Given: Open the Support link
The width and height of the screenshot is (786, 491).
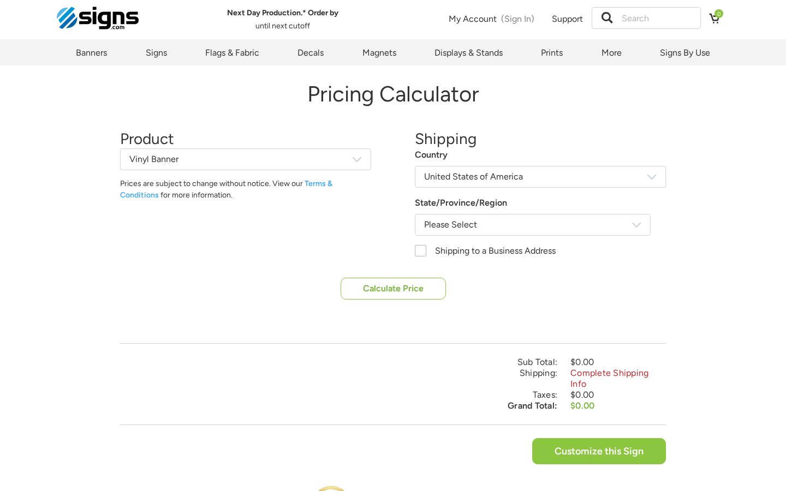Looking at the screenshot, I should click(567, 19).
